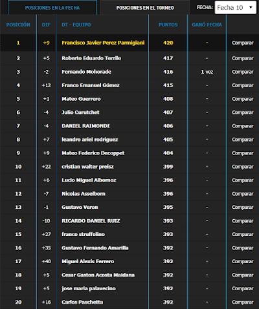Select DANIEL RAIMONDI team entry
The height and width of the screenshot is (309, 259).
coord(85,126)
